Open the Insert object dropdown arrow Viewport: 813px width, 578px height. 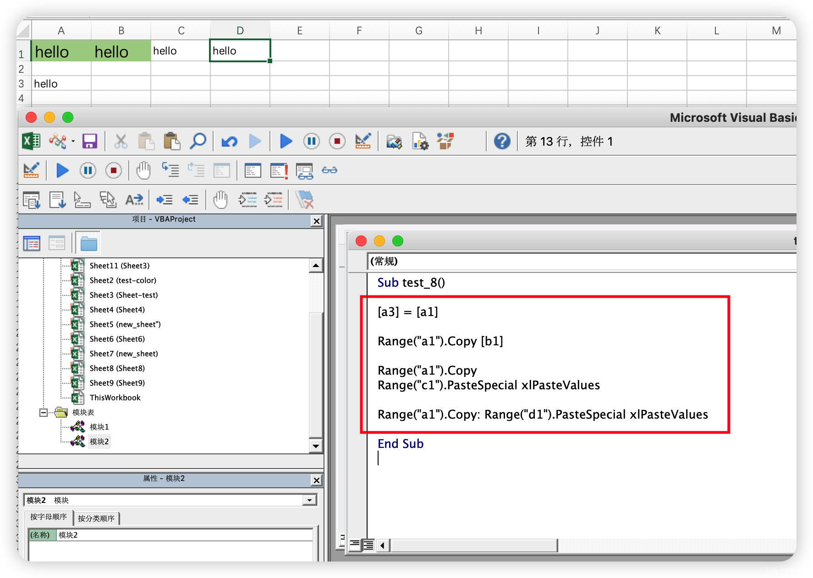[x=73, y=142]
